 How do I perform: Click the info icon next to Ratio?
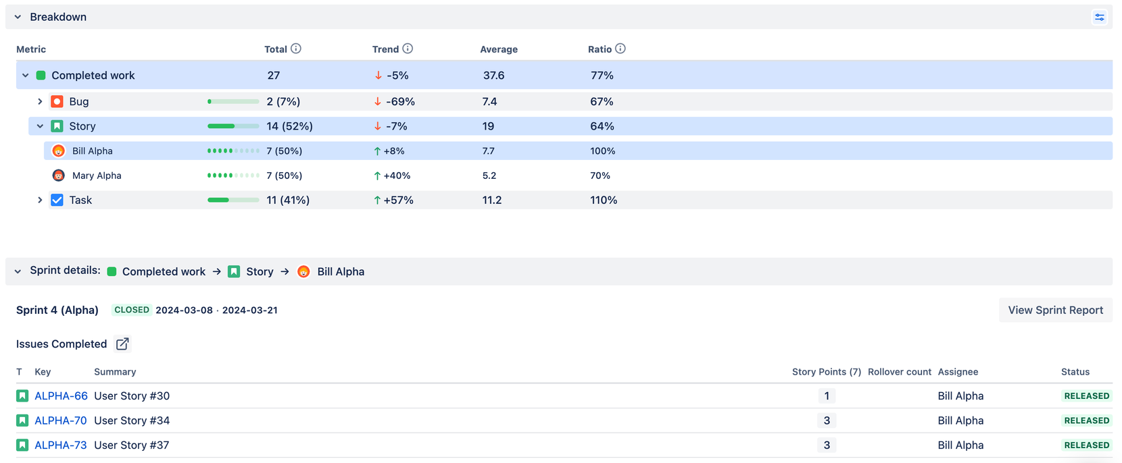pos(620,49)
